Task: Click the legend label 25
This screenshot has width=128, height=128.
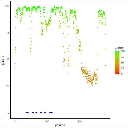Action: point(122,69)
